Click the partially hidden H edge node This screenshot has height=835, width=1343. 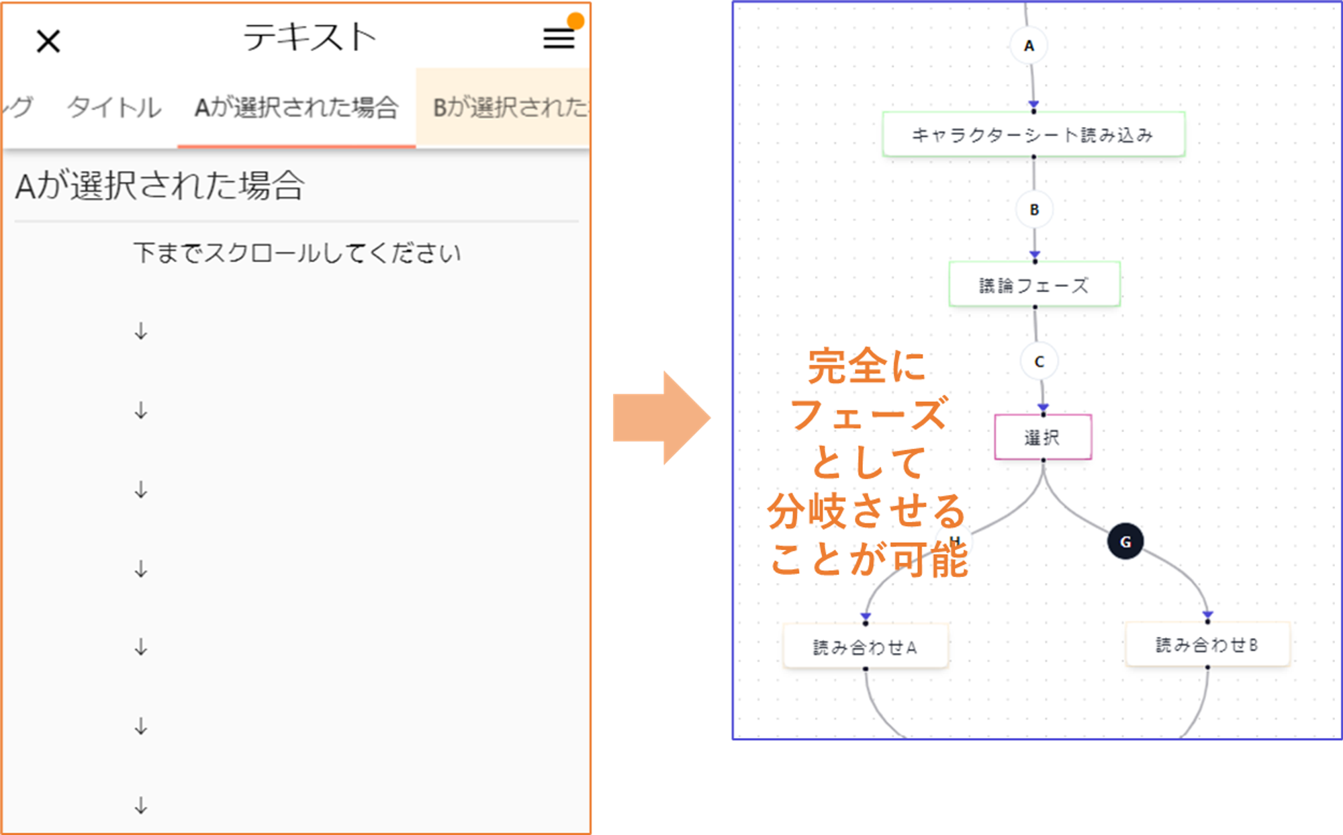tap(956, 539)
